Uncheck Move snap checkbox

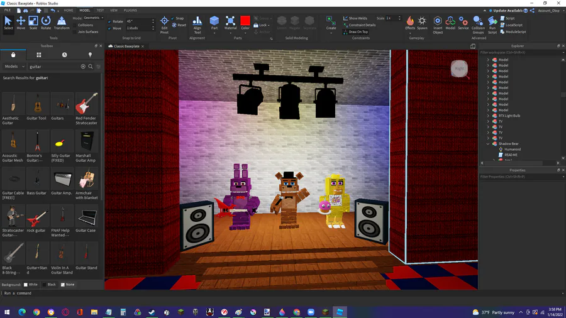pyautogui.click(x=109, y=28)
